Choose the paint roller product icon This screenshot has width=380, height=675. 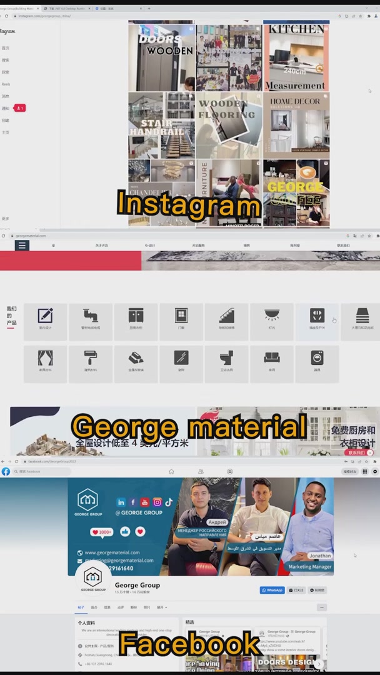pyautogui.click(x=91, y=364)
